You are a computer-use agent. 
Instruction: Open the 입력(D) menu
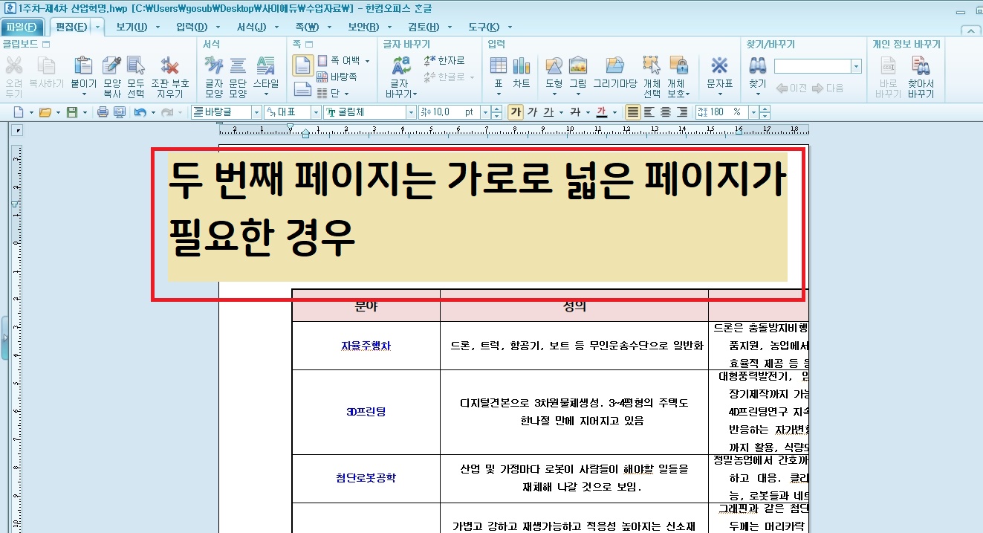click(192, 28)
